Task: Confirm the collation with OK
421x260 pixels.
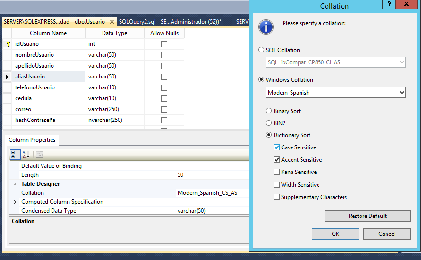Action: pyautogui.click(x=335, y=234)
